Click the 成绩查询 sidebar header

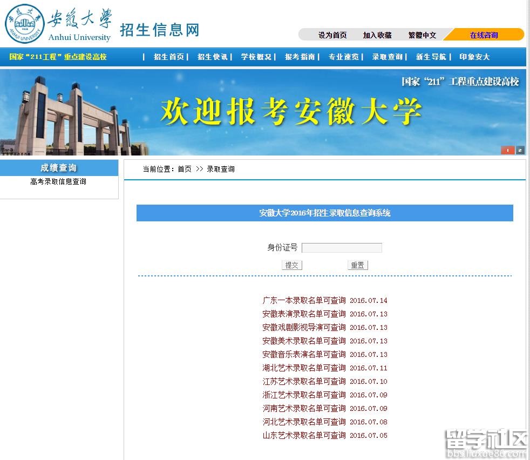click(x=59, y=168)
